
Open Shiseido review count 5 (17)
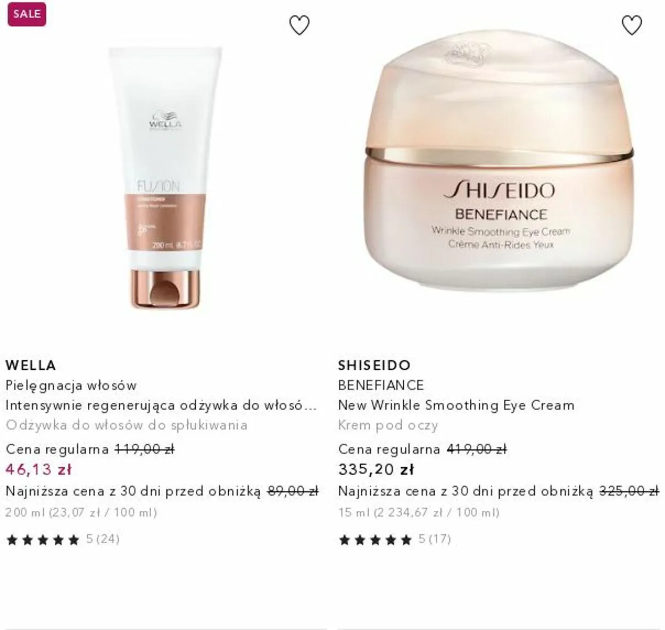point(435,539)
